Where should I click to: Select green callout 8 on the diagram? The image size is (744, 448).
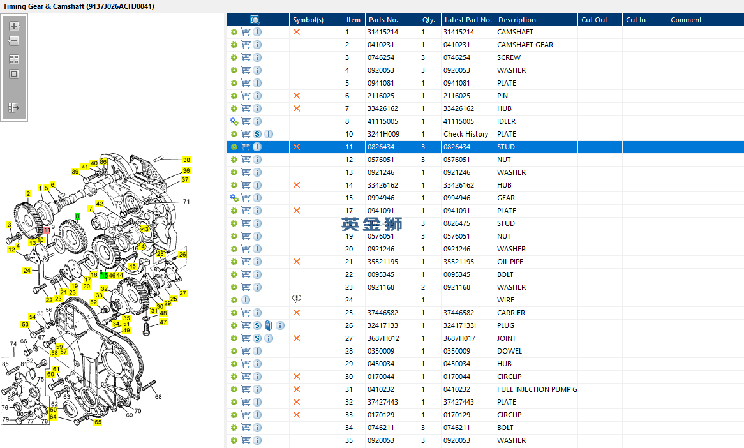point(77,216)
